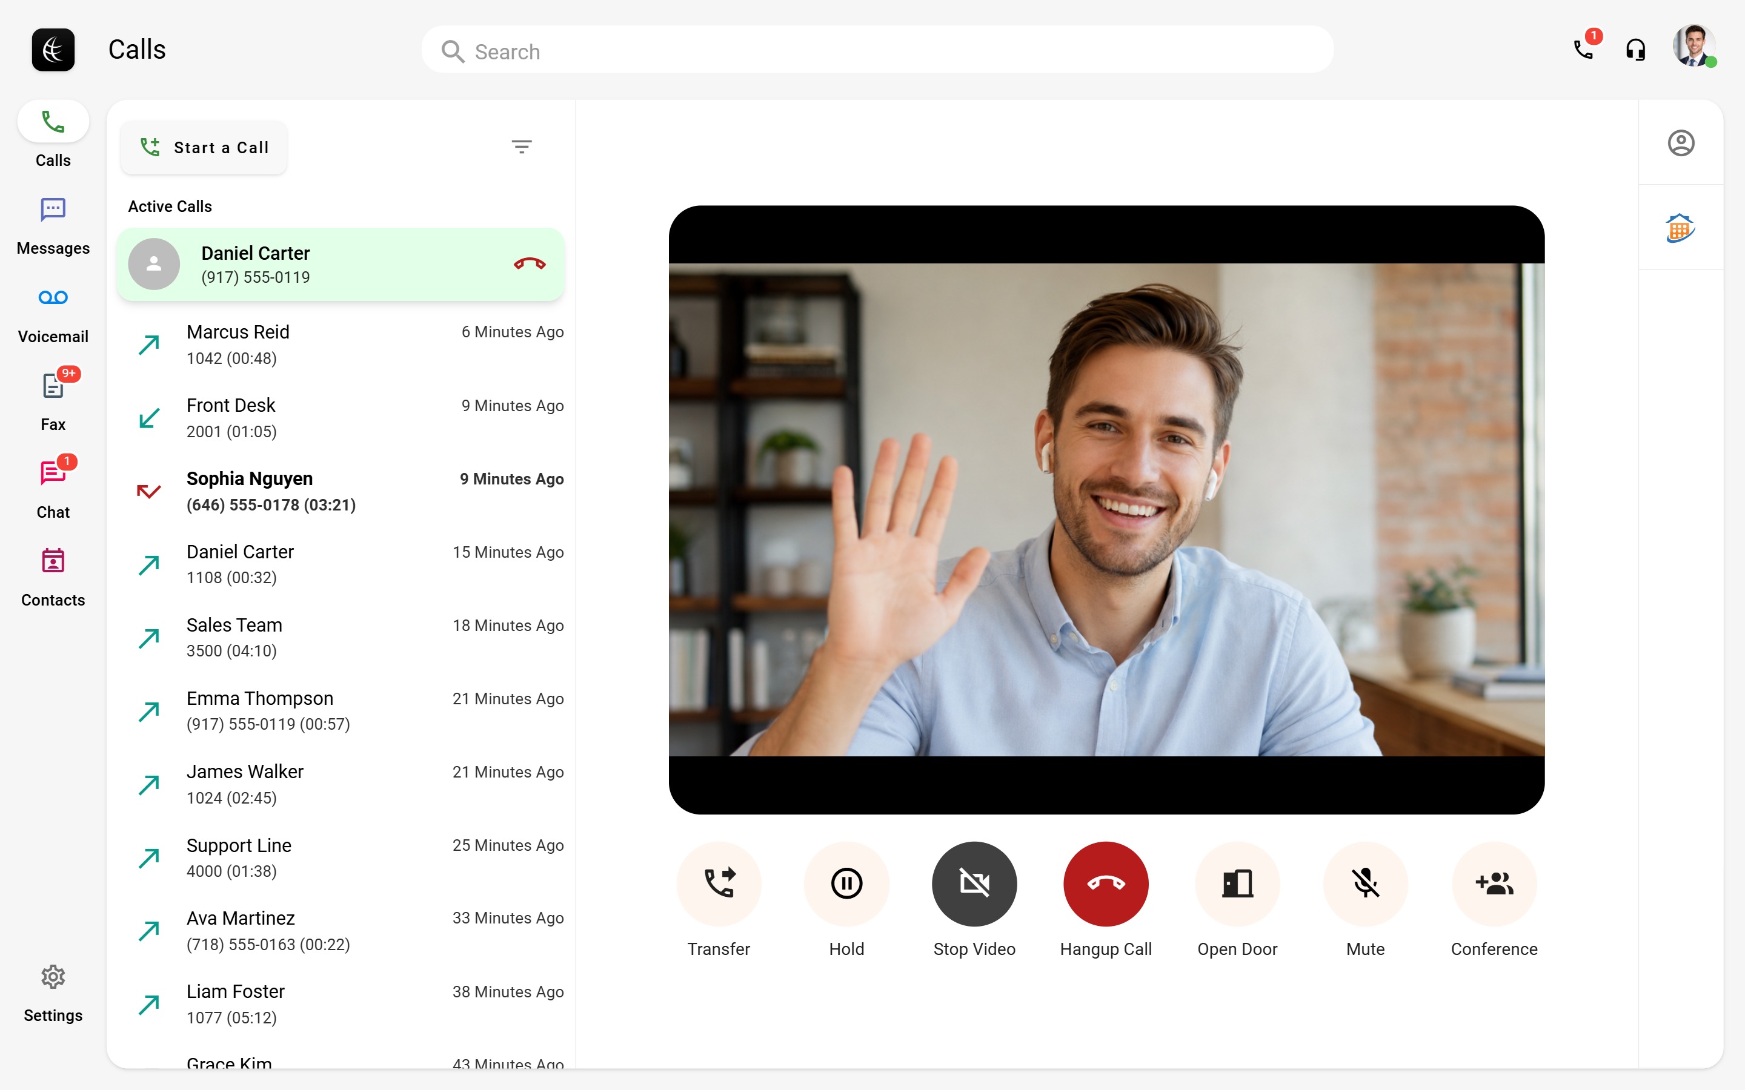Screen dimensions: 1745x1090
Task: Click missed call icon for Sophia Nguyen
Action: coord(148,492)
